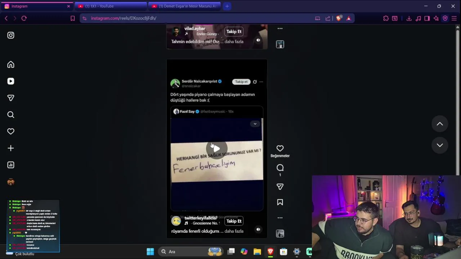461x259 pixels.
Task: Open the Windows Start menu
Action: 150,251
